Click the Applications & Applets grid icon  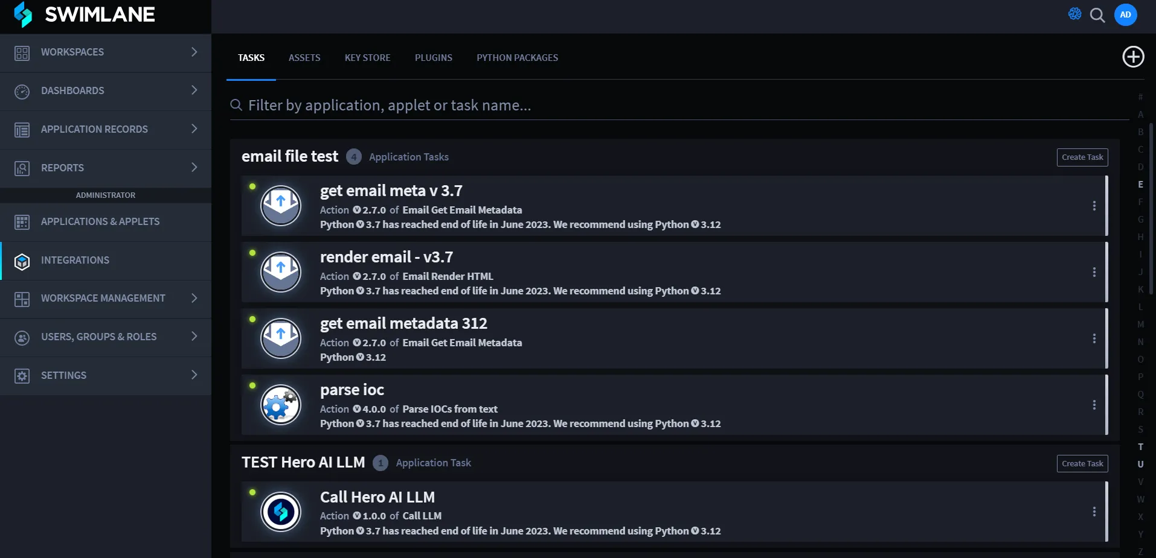[x=22, y=222]
